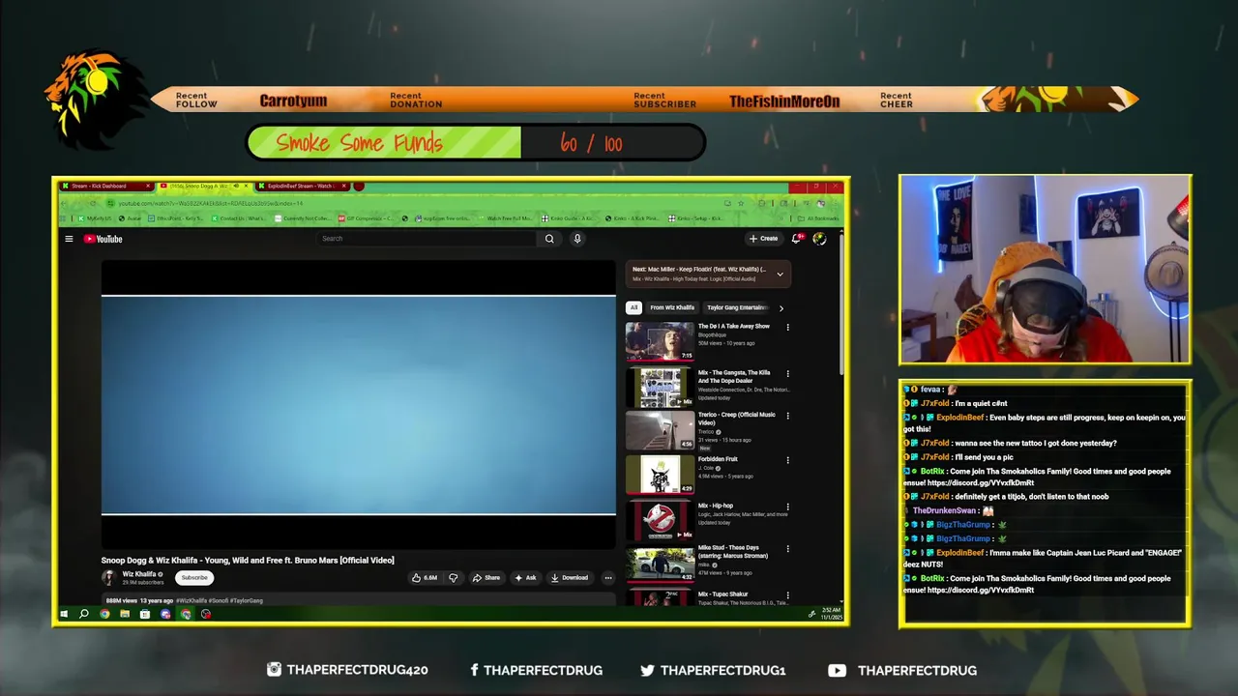Open 'Contact Us' bookmark
The height and width of the screenshot is (696, 1238).
click(x=238, y=218)
